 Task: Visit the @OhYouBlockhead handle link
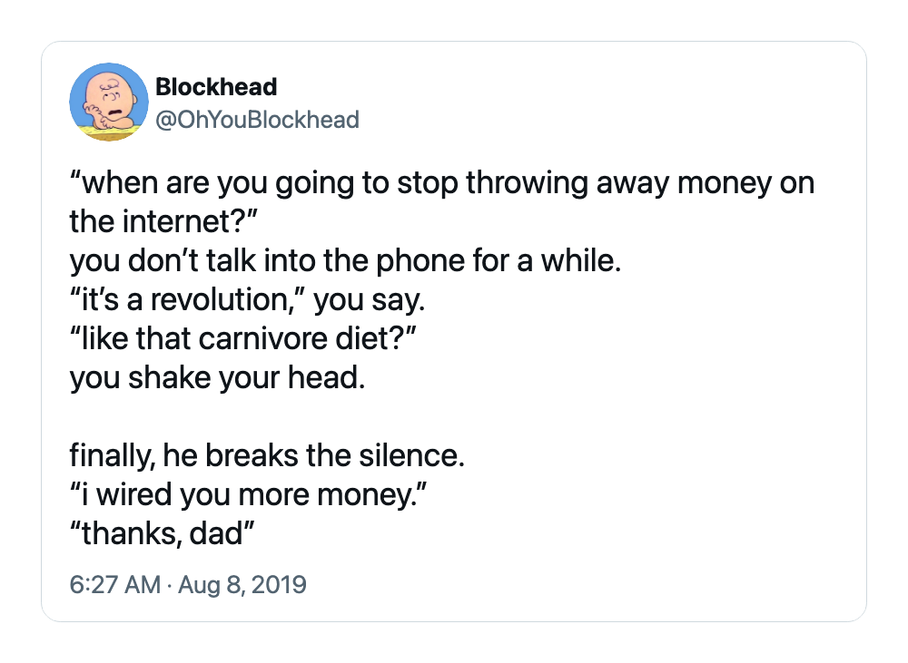point(258,120)
